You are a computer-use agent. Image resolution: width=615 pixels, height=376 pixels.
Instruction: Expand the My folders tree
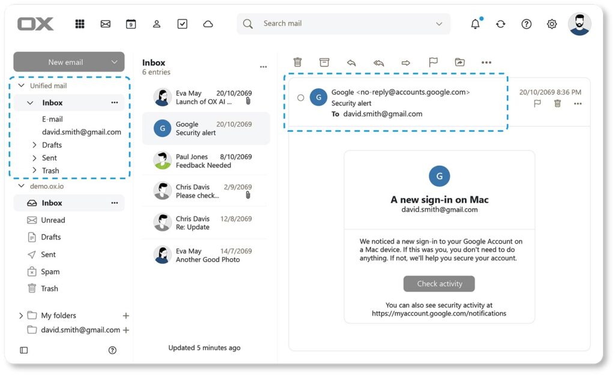(21, 315)
